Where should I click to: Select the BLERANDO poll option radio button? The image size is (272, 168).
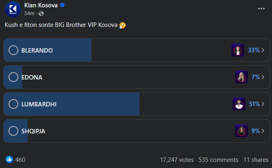click(13, 50)
